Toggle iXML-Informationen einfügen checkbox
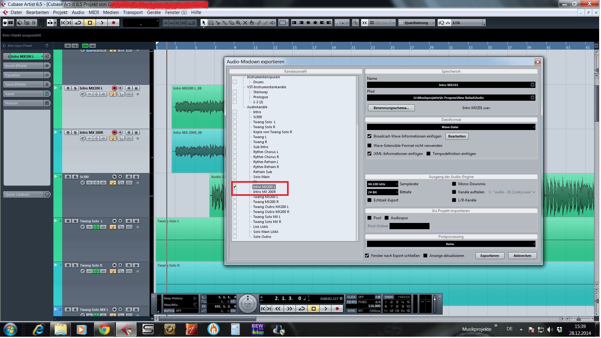The width and height of the screenshot is (601, 338). pos(370,154)
